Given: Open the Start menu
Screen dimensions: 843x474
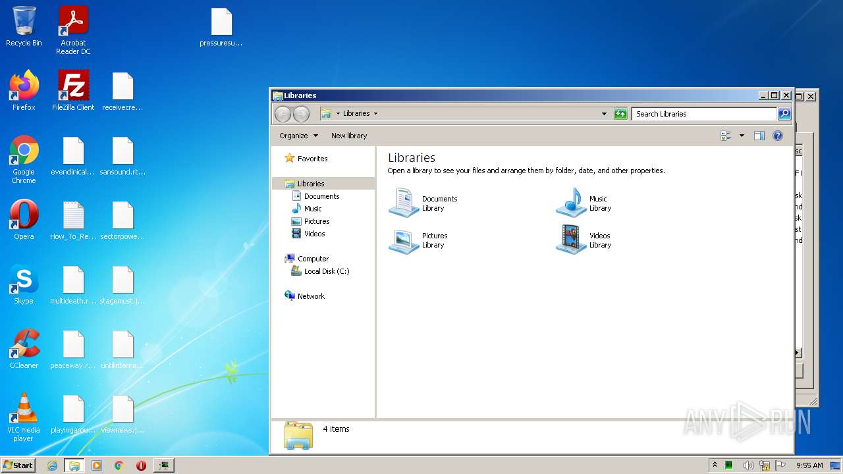Looking at the screenshot, I should click(x=18, y=465).
